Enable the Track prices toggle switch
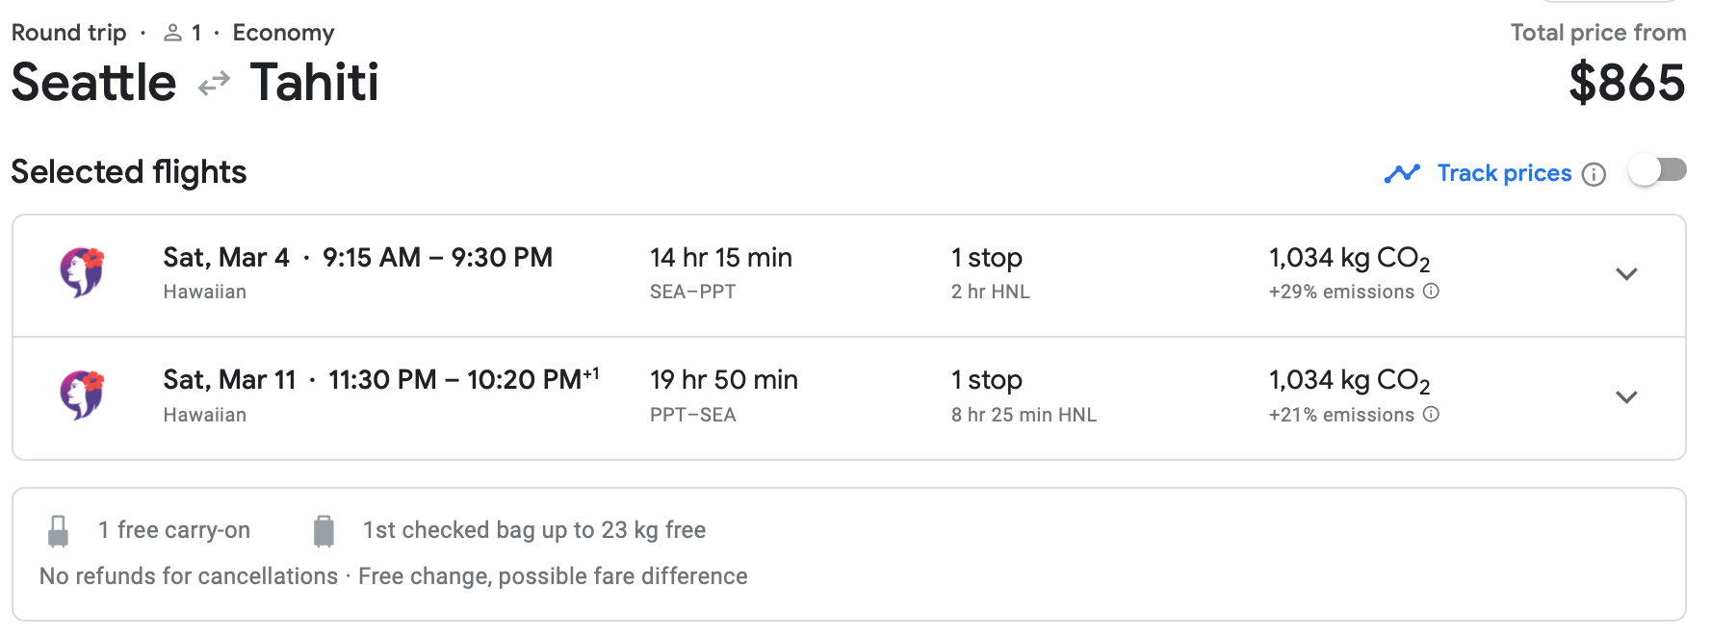This screenshot has width=1712, height=637. pos(1657,171)
